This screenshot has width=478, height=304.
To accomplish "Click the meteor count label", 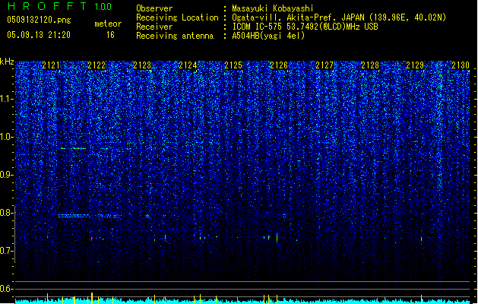I will point(108,24).
